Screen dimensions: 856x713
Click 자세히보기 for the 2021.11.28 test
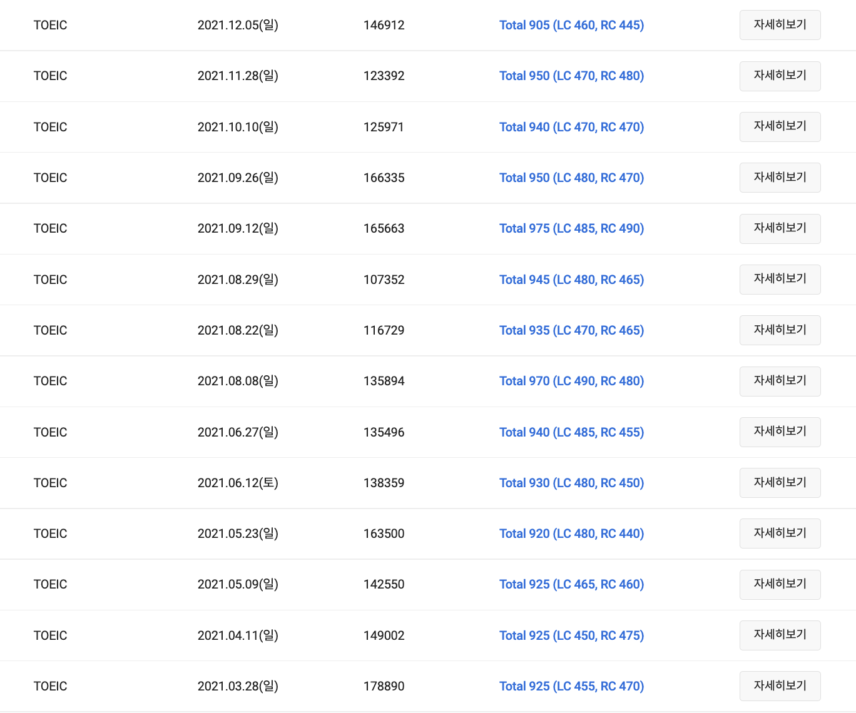pyautogui.click(x=780, y=76)
